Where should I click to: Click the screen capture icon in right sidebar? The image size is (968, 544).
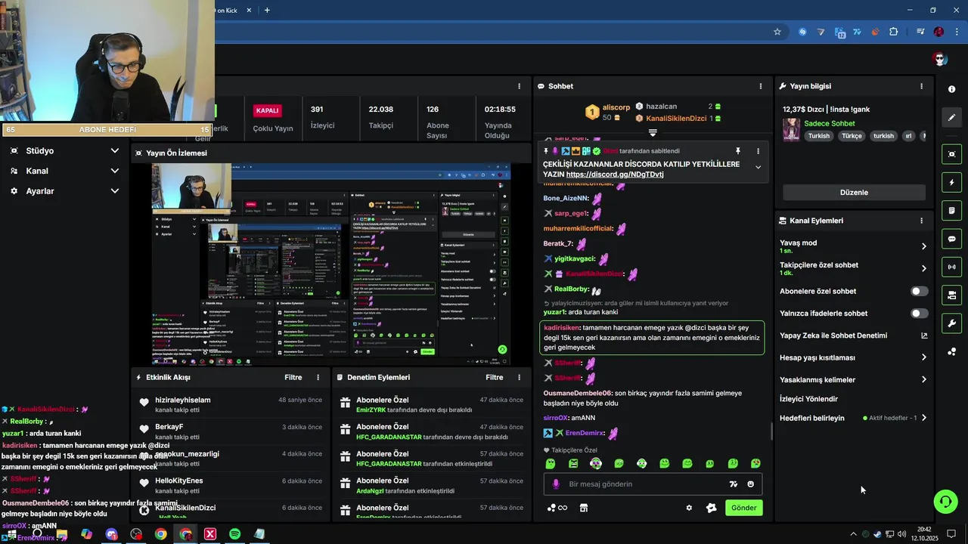click(x=951, y=154)
